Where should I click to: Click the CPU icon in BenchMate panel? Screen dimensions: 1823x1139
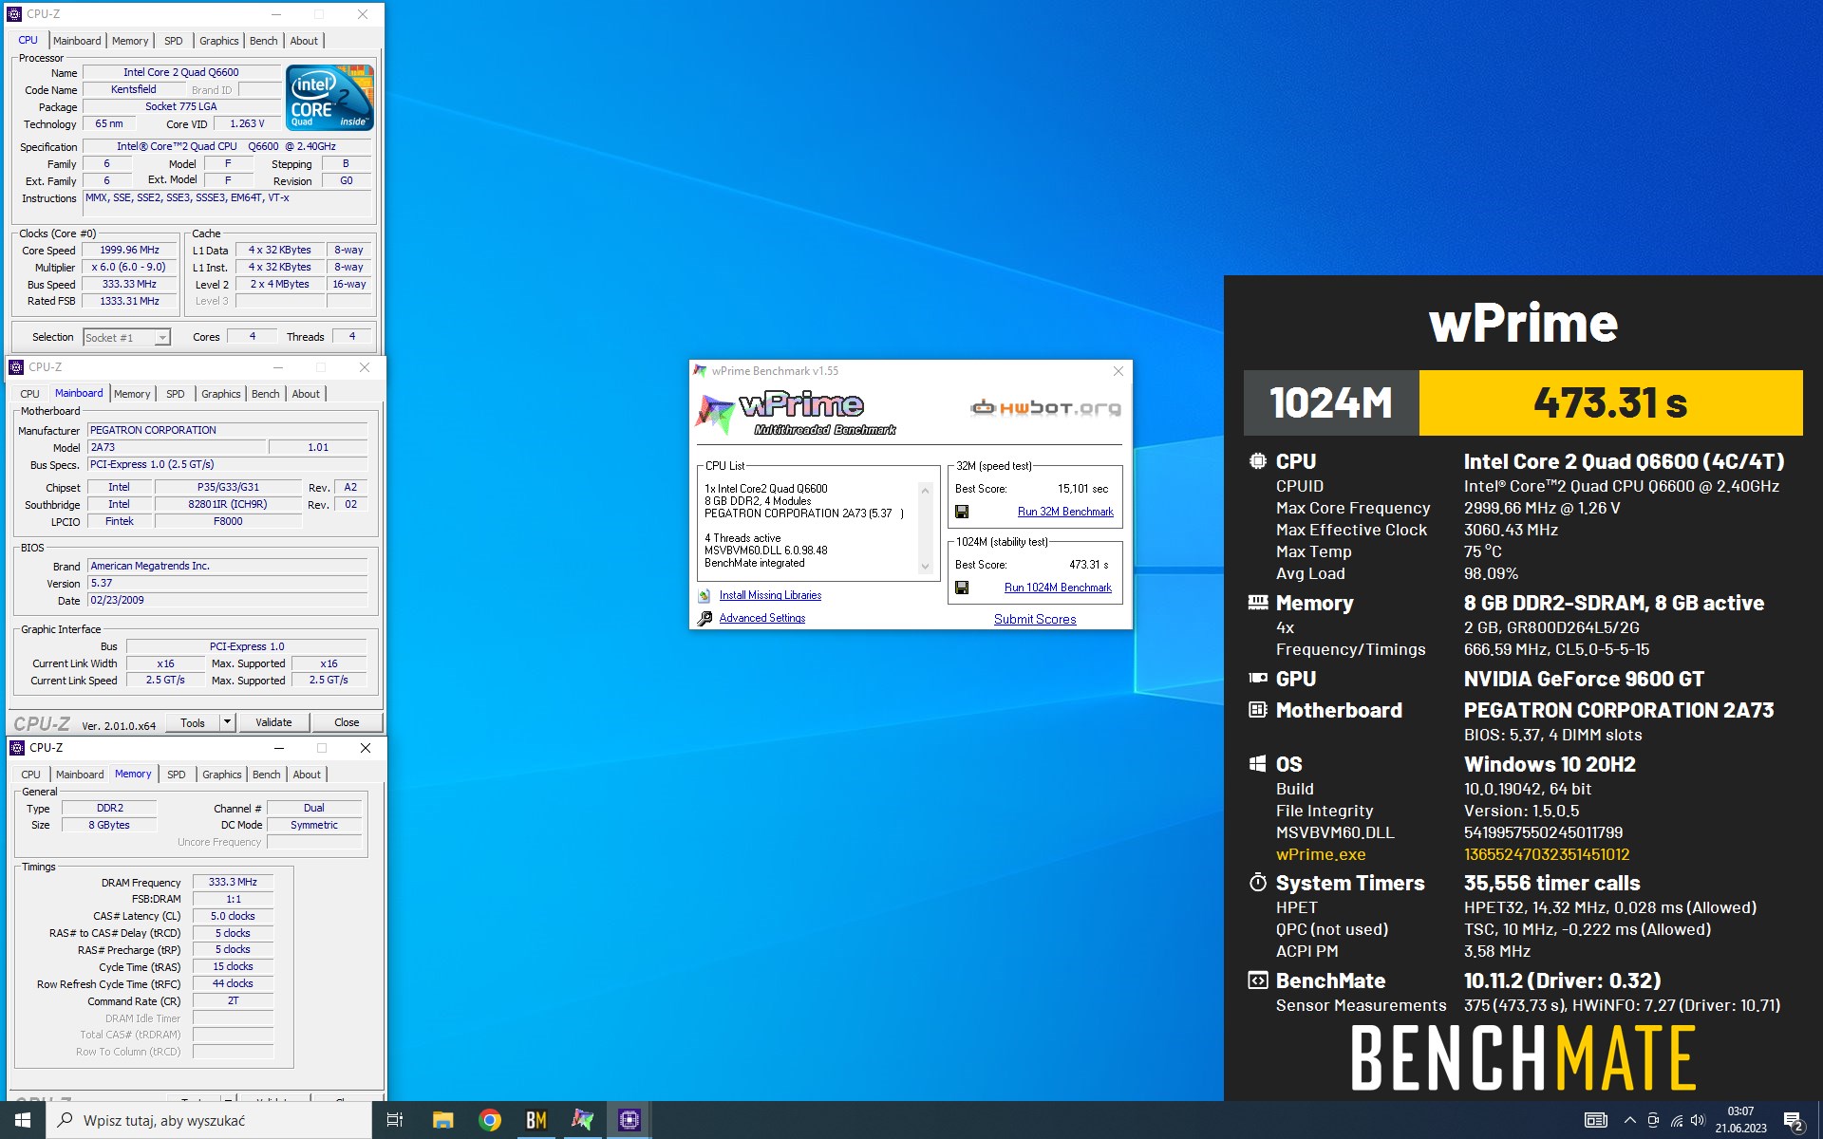(1258, 461)
